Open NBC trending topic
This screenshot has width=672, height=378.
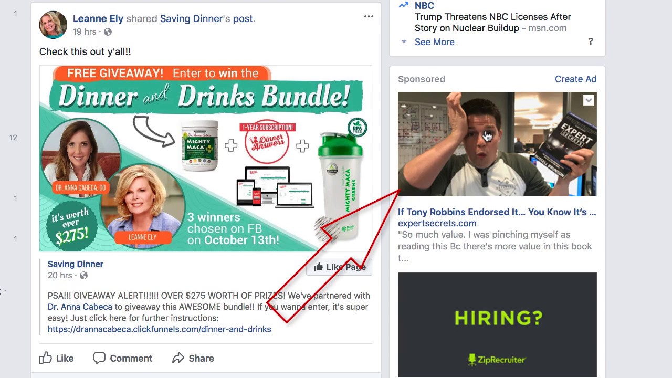(424, 6)
